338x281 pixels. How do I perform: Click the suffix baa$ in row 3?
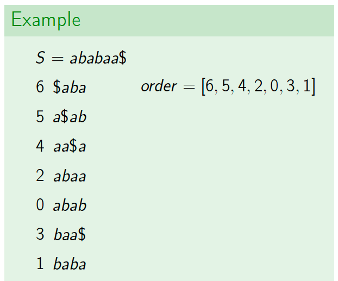(x=70, y=234)
